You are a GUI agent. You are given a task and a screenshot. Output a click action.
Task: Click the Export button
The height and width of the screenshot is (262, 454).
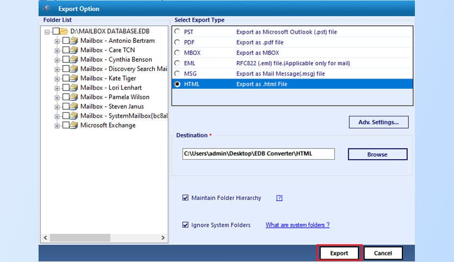coord(339,253)
